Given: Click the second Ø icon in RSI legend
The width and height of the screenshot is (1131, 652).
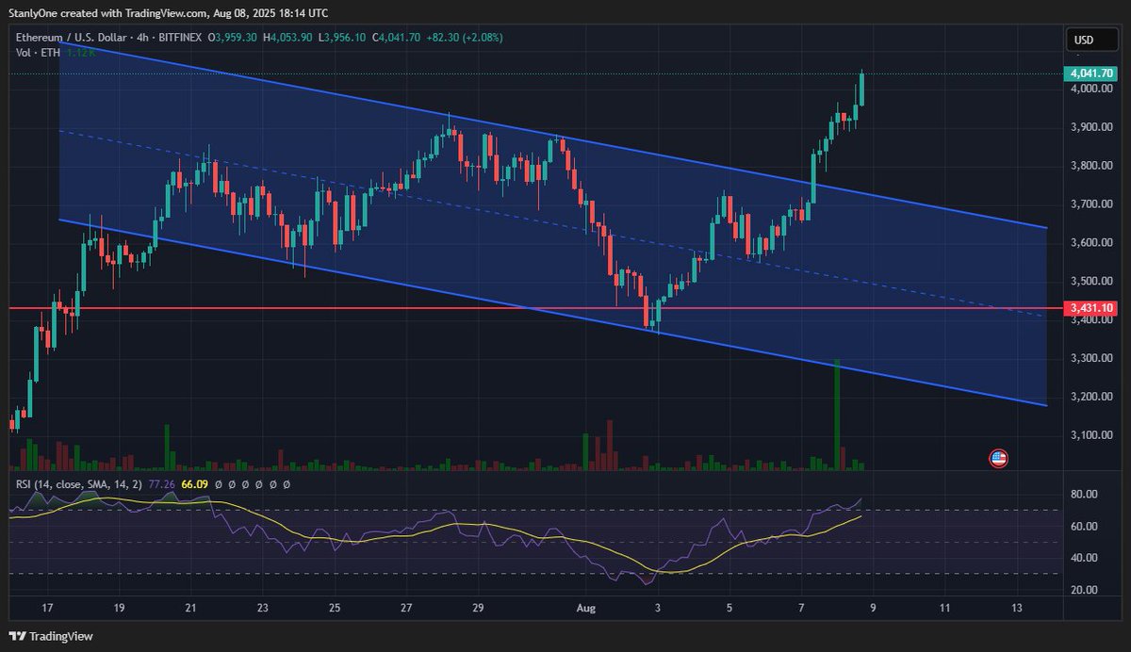Looking at the screenshot, I should (231, 485).
